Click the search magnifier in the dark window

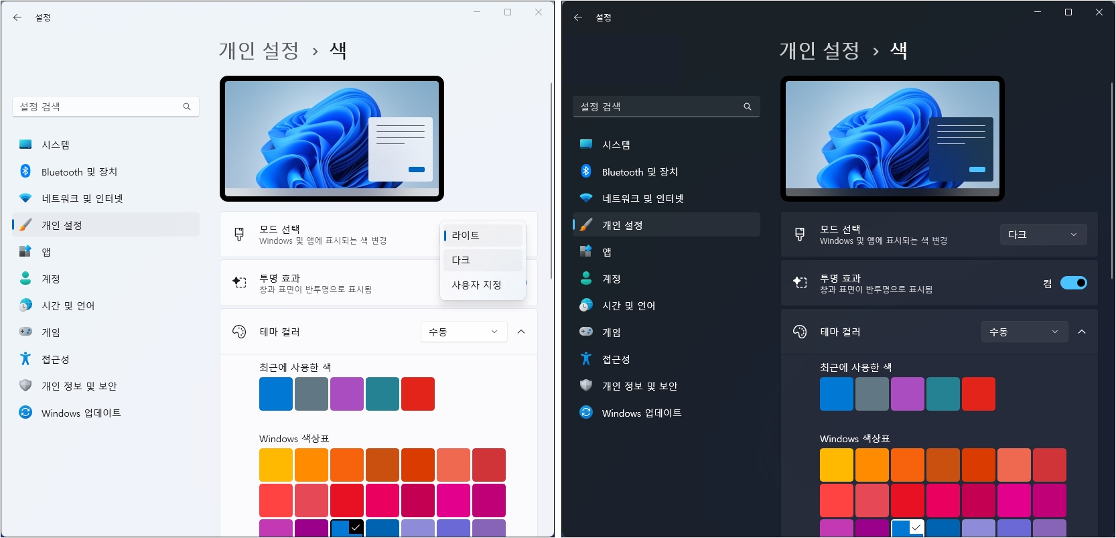[748, 107]
